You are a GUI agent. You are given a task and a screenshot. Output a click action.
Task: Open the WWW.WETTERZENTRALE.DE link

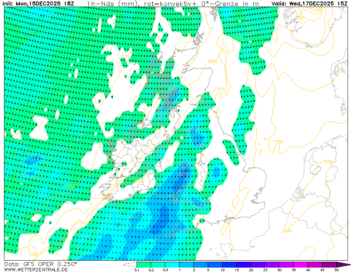pyautogui.click(x=36, y=269)
